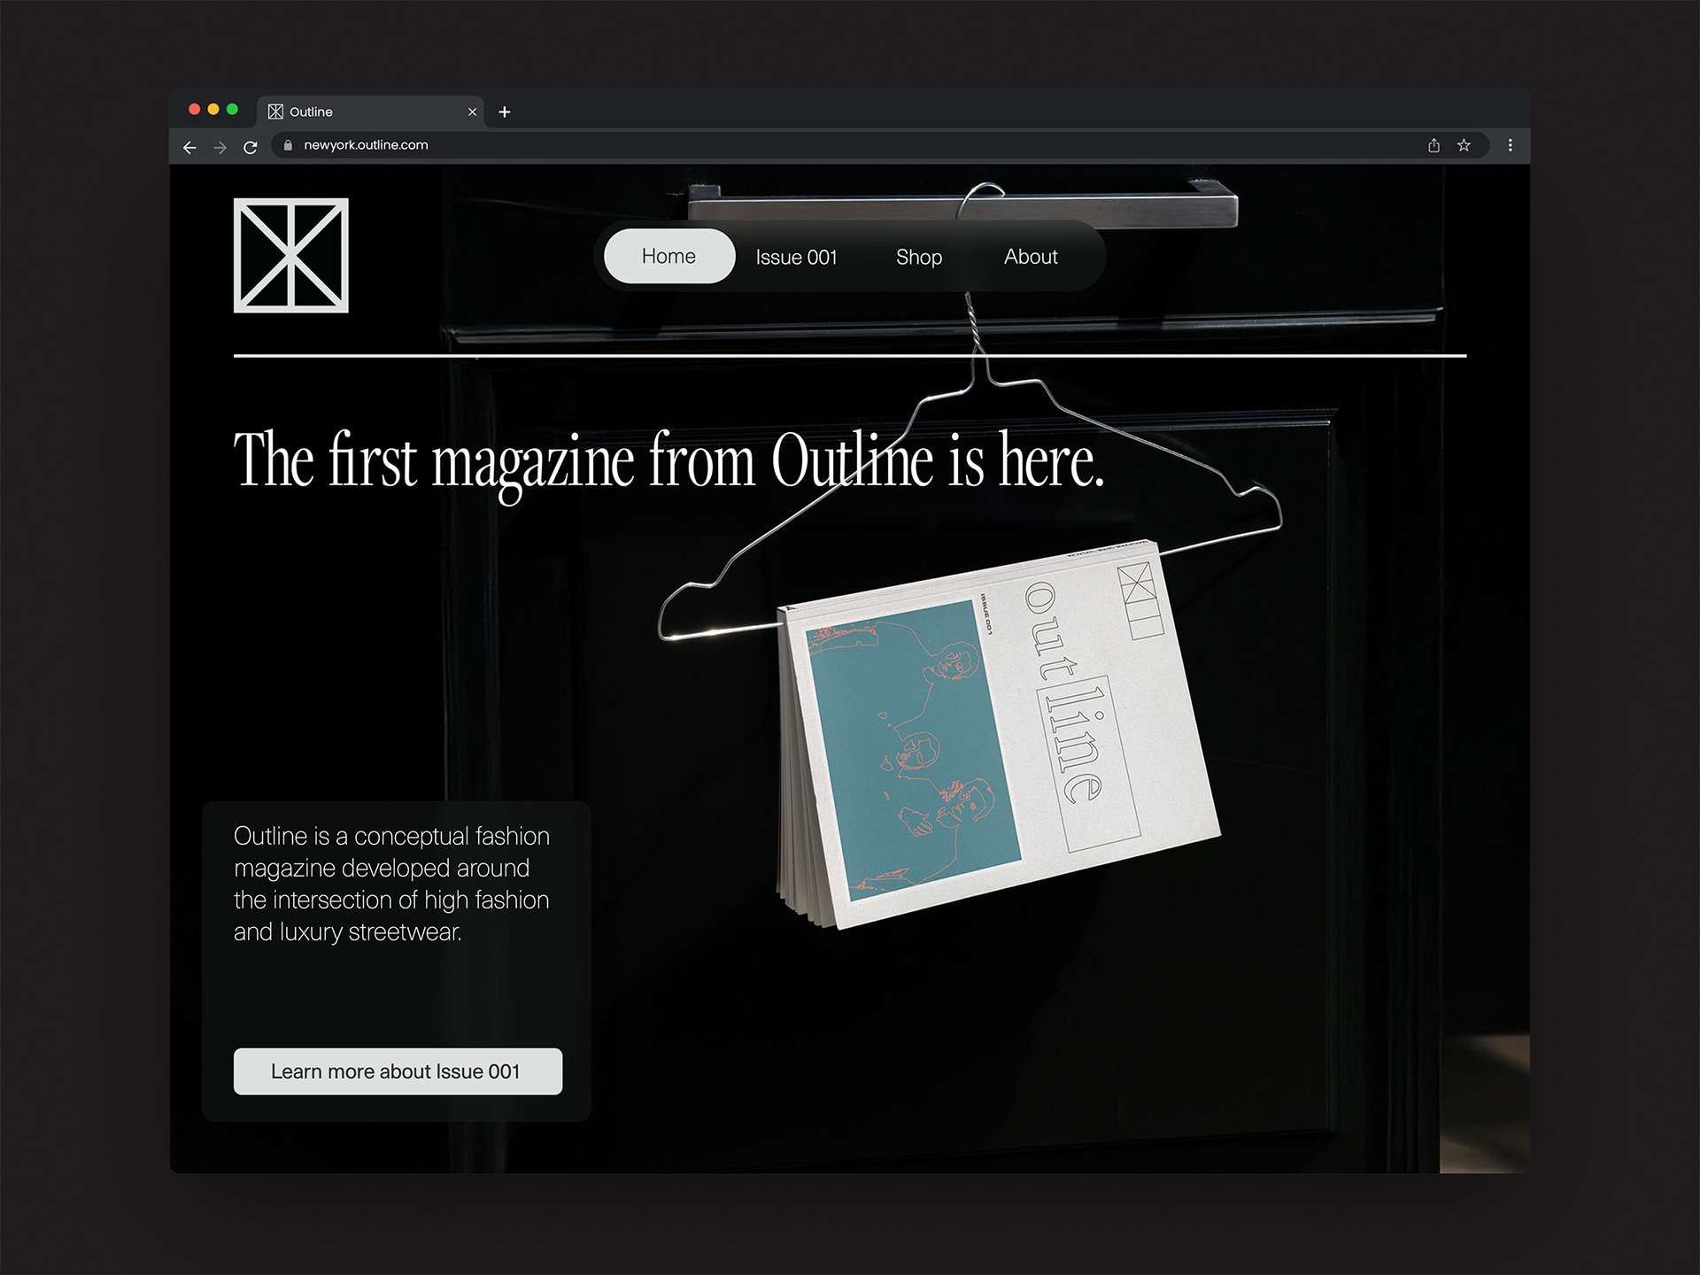
Task: Open Issue 001 navigation item
Action: click(x=796, y=257)
